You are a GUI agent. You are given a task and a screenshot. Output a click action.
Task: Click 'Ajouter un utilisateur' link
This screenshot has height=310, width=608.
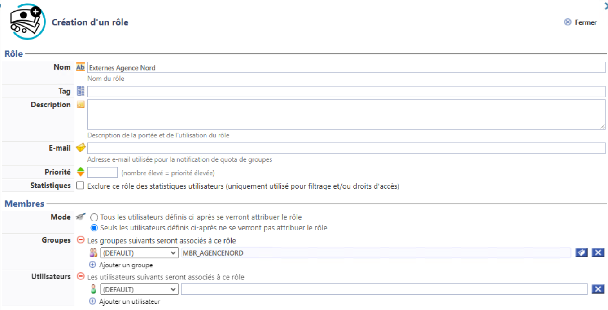point(129,301)
